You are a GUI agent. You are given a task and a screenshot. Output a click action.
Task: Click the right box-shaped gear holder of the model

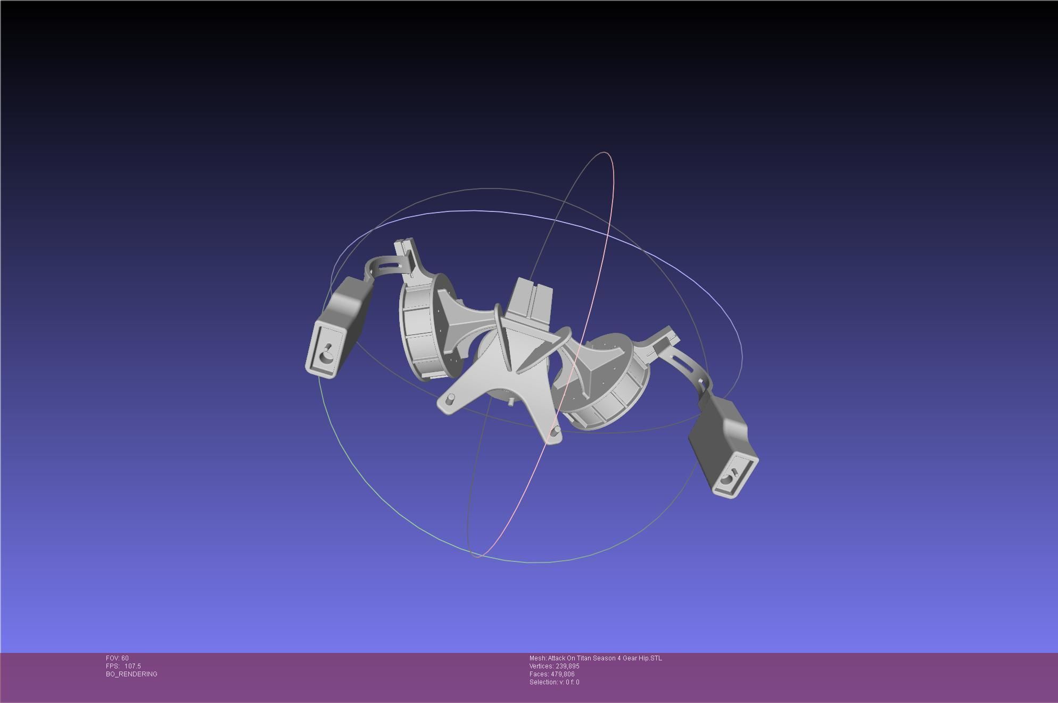pos(724,447)
